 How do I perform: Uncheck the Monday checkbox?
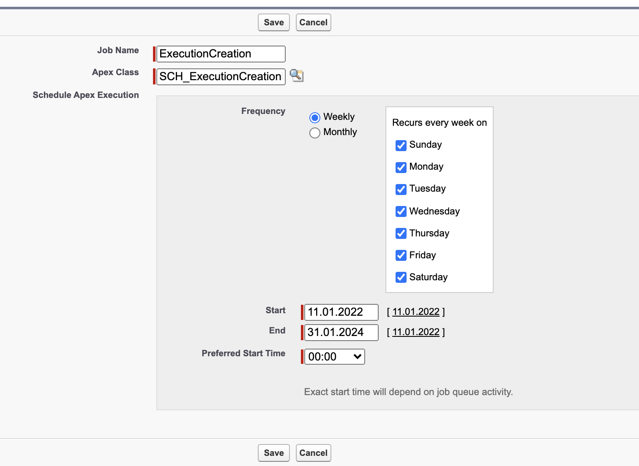401,167
